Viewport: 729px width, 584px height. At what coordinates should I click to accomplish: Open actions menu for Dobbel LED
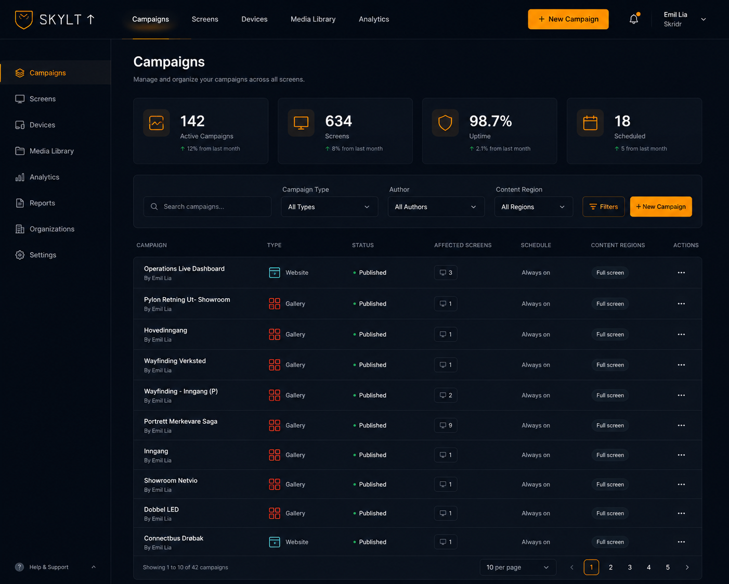click(681, 513)
